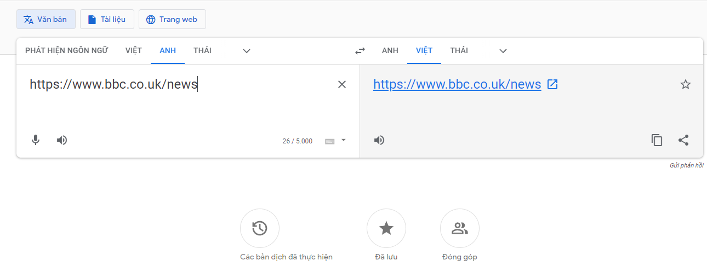Listen to the source text
Screen dimensions: 707x266
[62, 140]
